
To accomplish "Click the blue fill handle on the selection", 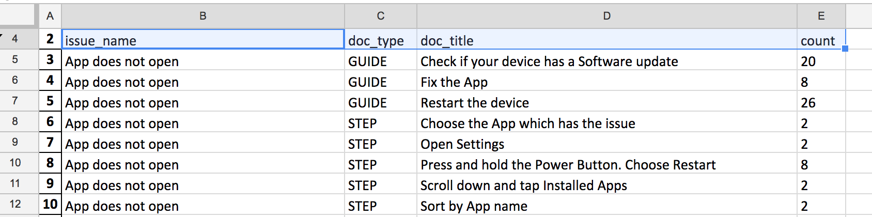I will coord(845,49).
